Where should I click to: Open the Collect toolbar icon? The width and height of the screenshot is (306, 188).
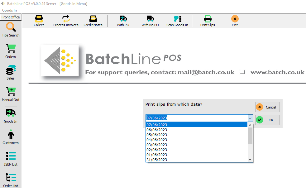(39, 21)
